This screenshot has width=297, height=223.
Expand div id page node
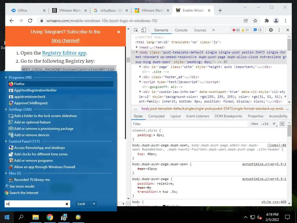click(x=140, y=67)
